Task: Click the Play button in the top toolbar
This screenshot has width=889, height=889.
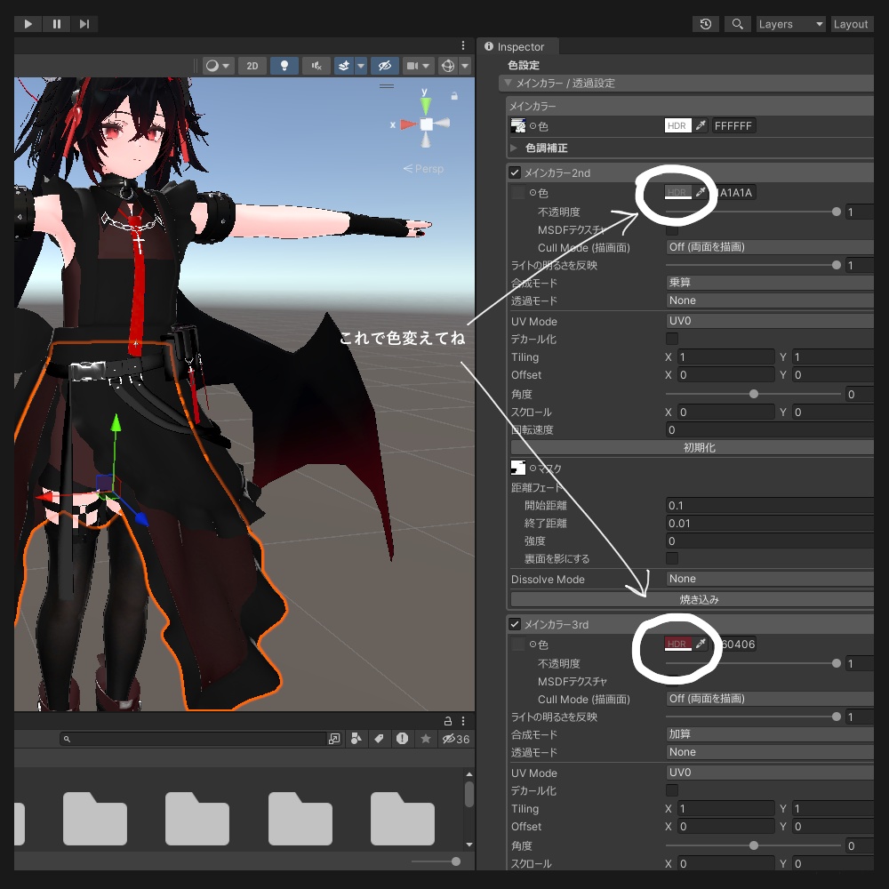Action: 28,24
